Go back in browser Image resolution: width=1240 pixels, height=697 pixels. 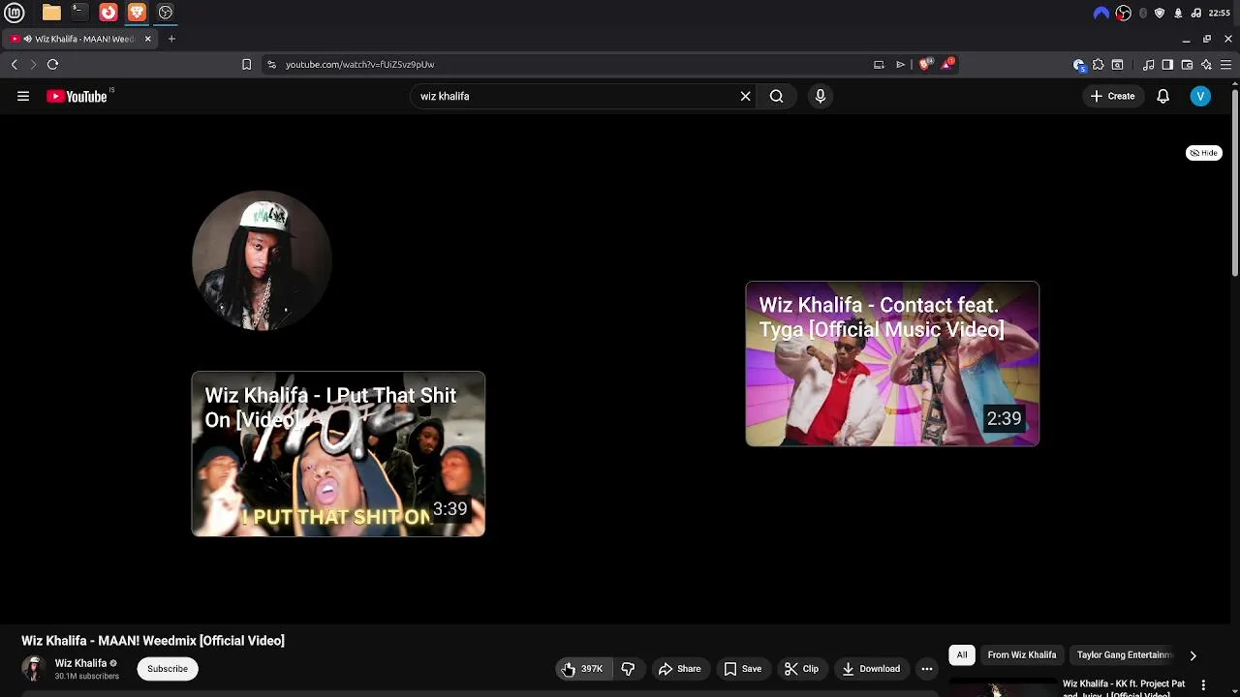pos(15,65)
